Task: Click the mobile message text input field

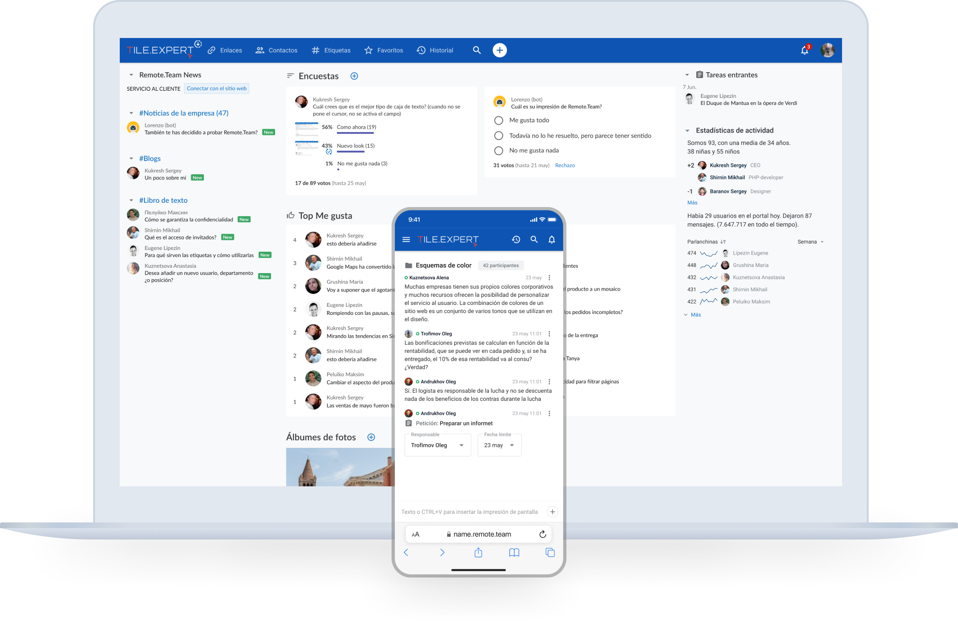Action: point(469,512)
